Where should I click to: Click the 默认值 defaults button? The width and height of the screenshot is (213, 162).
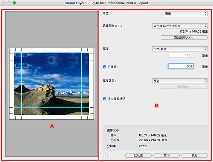pyautogui.click(x=138, y=156)
